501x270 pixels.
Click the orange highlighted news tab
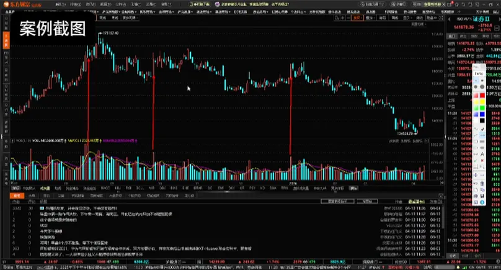17,196
